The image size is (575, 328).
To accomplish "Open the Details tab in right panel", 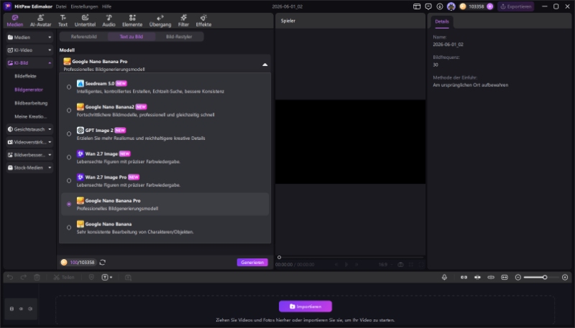I will click(x=442, y=22).
